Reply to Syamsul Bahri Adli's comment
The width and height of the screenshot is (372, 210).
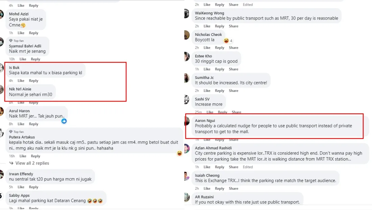click(36, 59)
